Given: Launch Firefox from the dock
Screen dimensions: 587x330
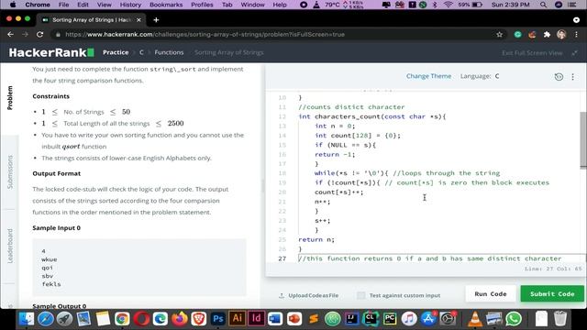Looking at the screenshot, I should [x=180, y=319].
